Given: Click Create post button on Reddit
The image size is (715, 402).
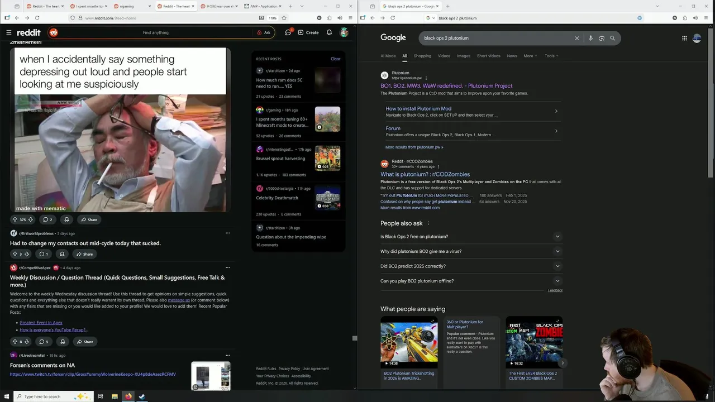Looking at the screenshot, I should pos(308,32).
